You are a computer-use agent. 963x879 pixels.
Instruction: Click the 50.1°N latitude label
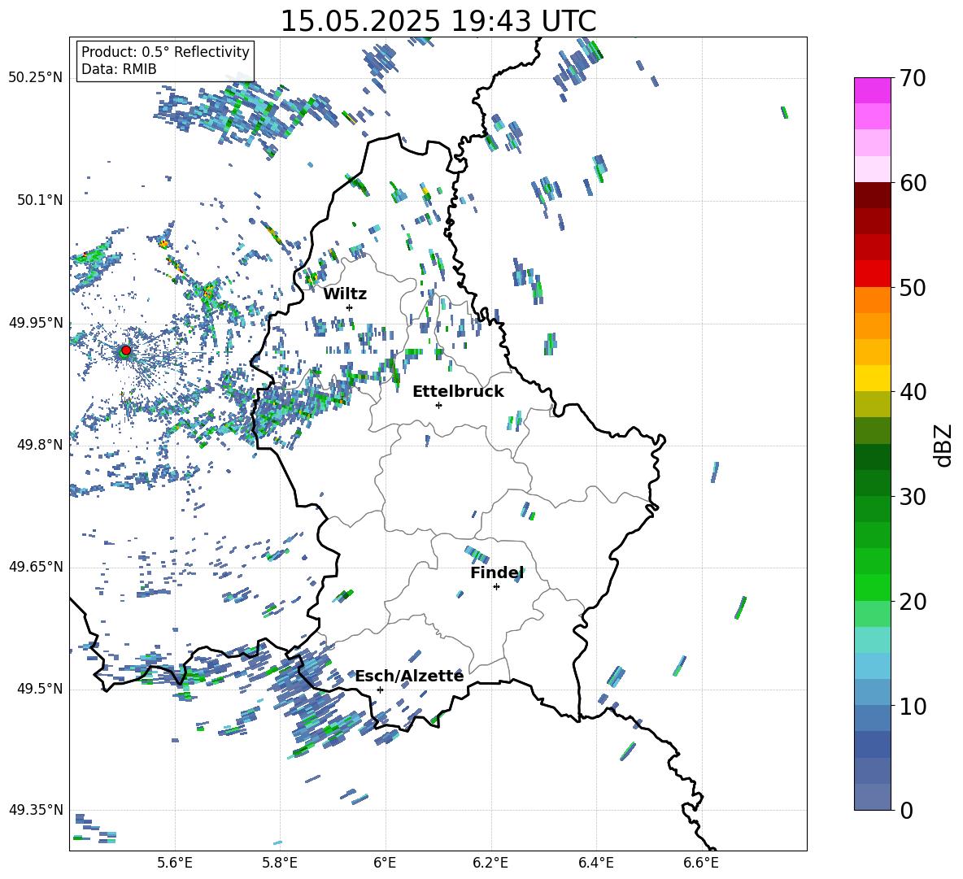[40, 200]
